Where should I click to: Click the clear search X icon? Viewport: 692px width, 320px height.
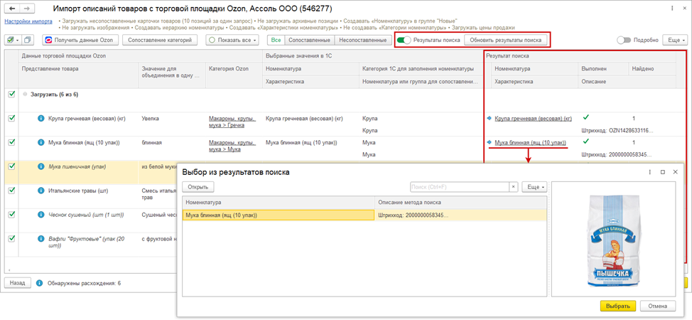tap(514, 187)
